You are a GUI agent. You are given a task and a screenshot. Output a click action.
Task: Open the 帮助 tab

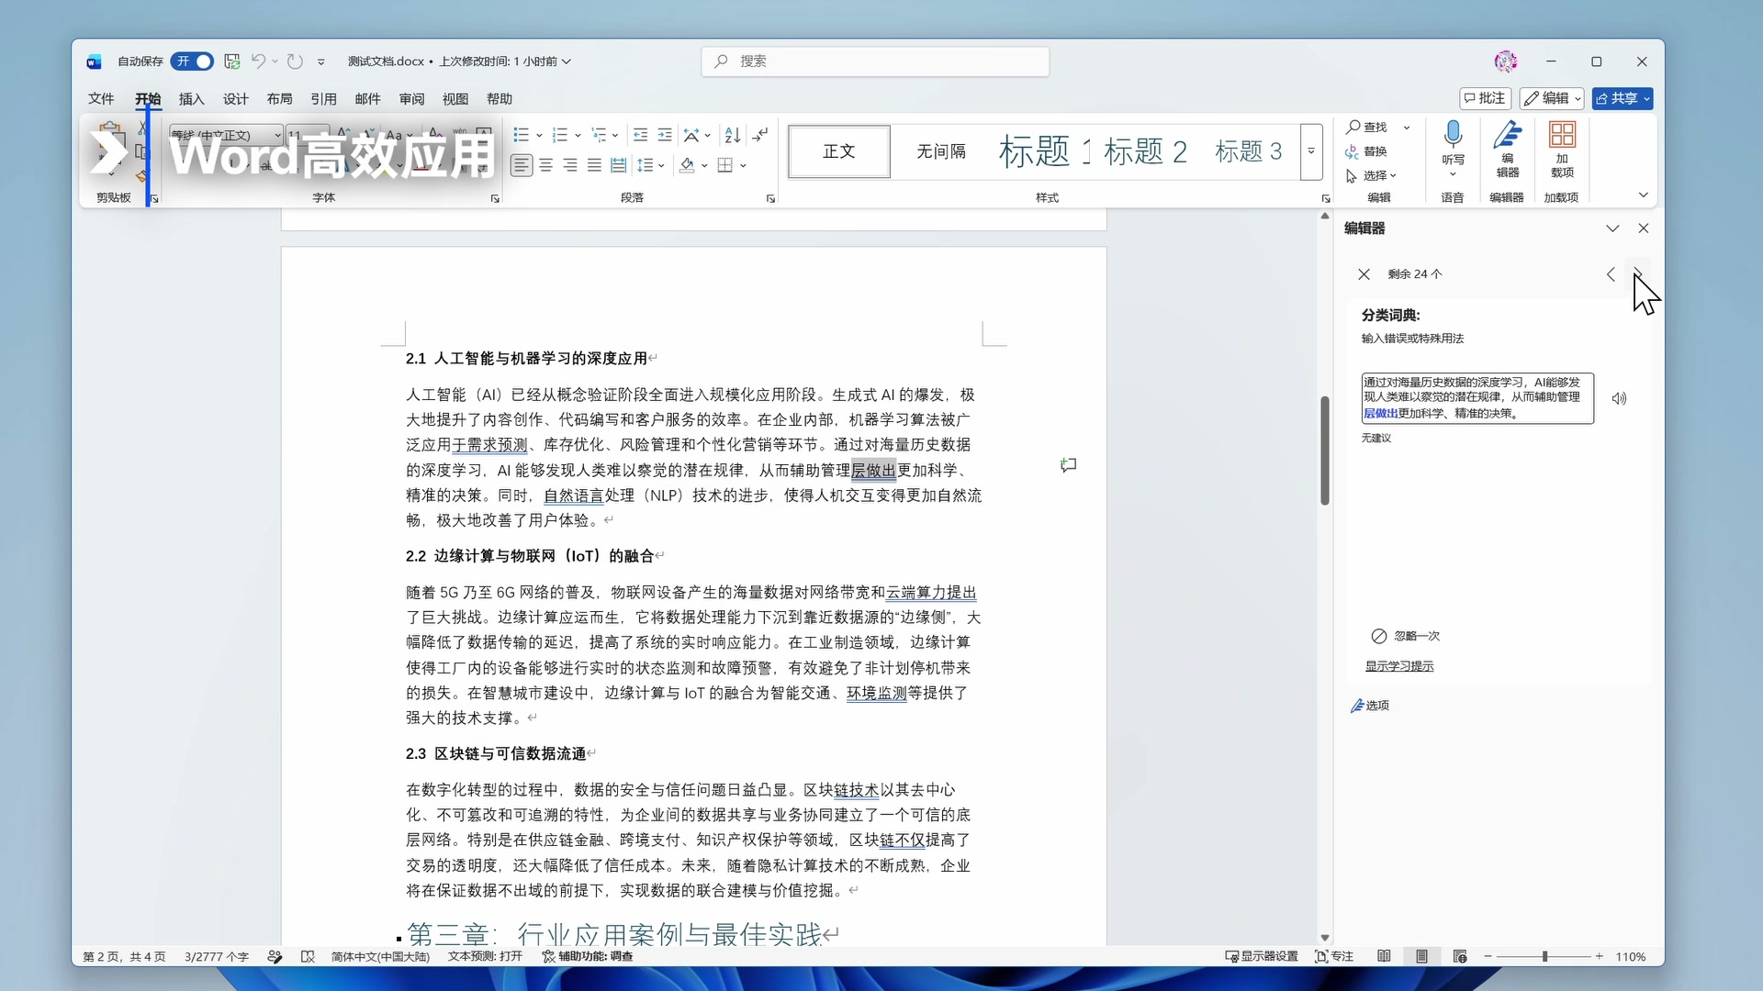(500, 99)
